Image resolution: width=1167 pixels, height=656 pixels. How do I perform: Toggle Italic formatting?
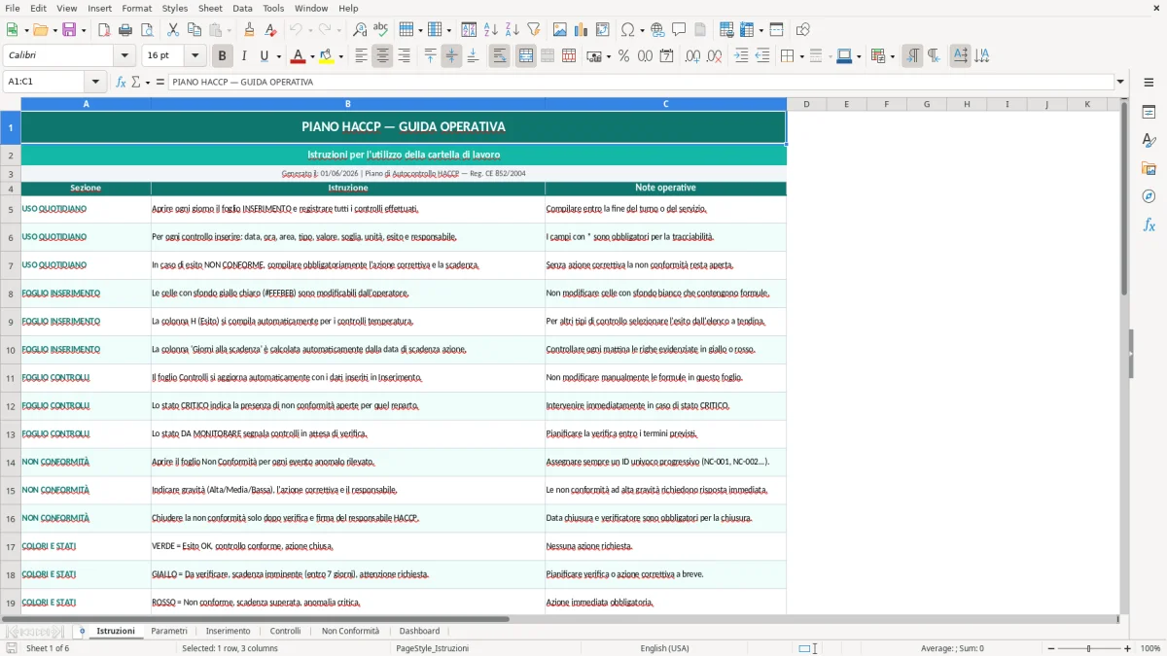[x=243, y=56]
